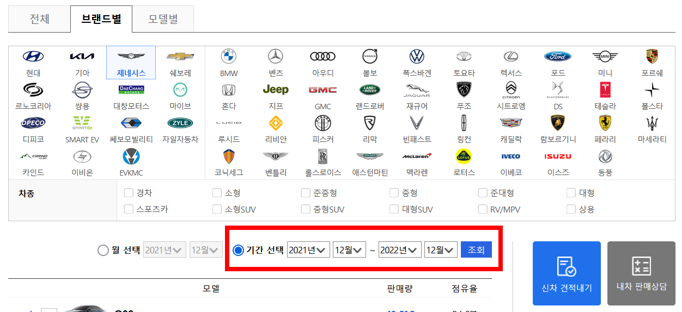Tick the 준중형 checkbox

[x=306, y=192]
